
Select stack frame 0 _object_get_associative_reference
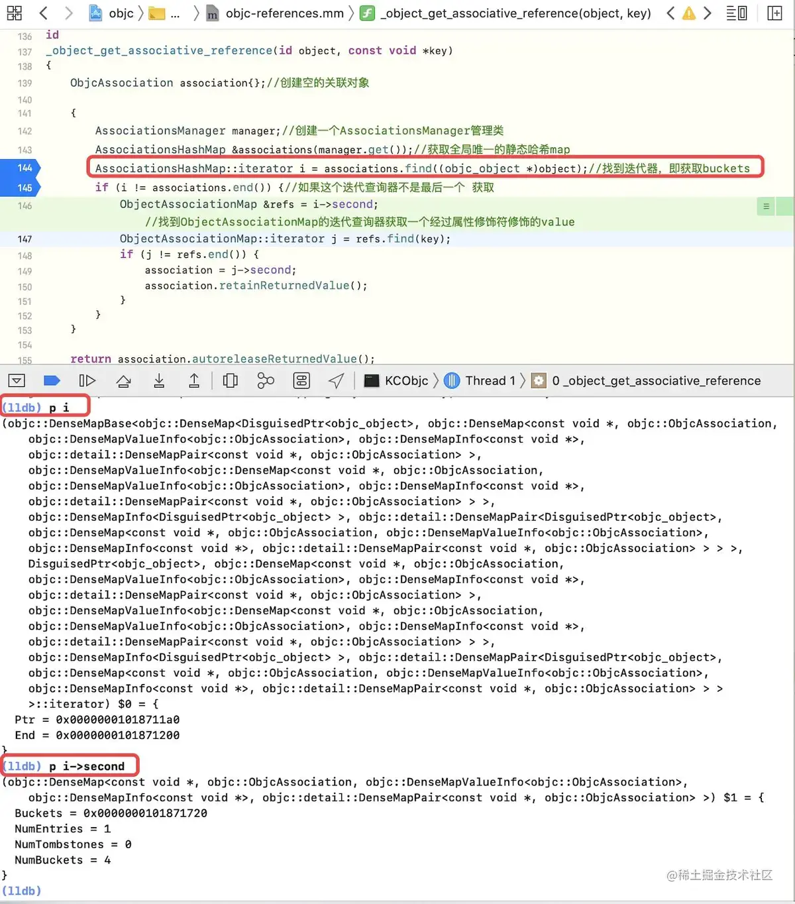coord(646,380)
